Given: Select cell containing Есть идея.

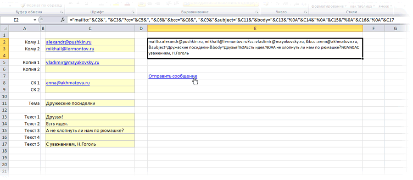Looking at the screenshot, I should click(x=90, y=124).
